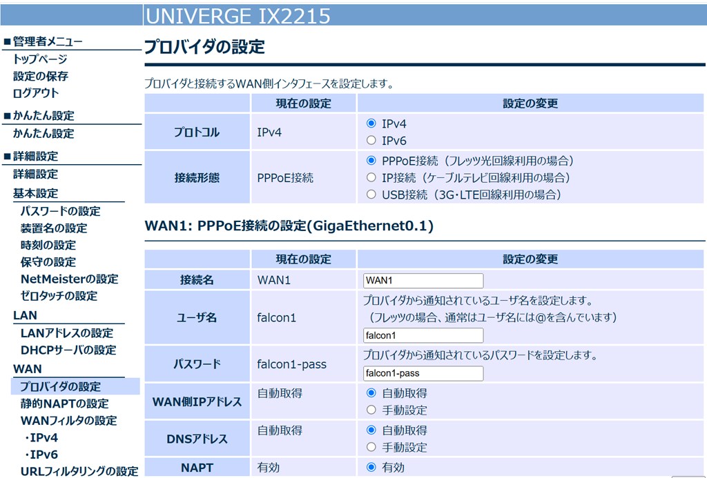Set WAN側IPアドレス to 手動設定
This screenshot has width=707, height=478.
[371, 410]
